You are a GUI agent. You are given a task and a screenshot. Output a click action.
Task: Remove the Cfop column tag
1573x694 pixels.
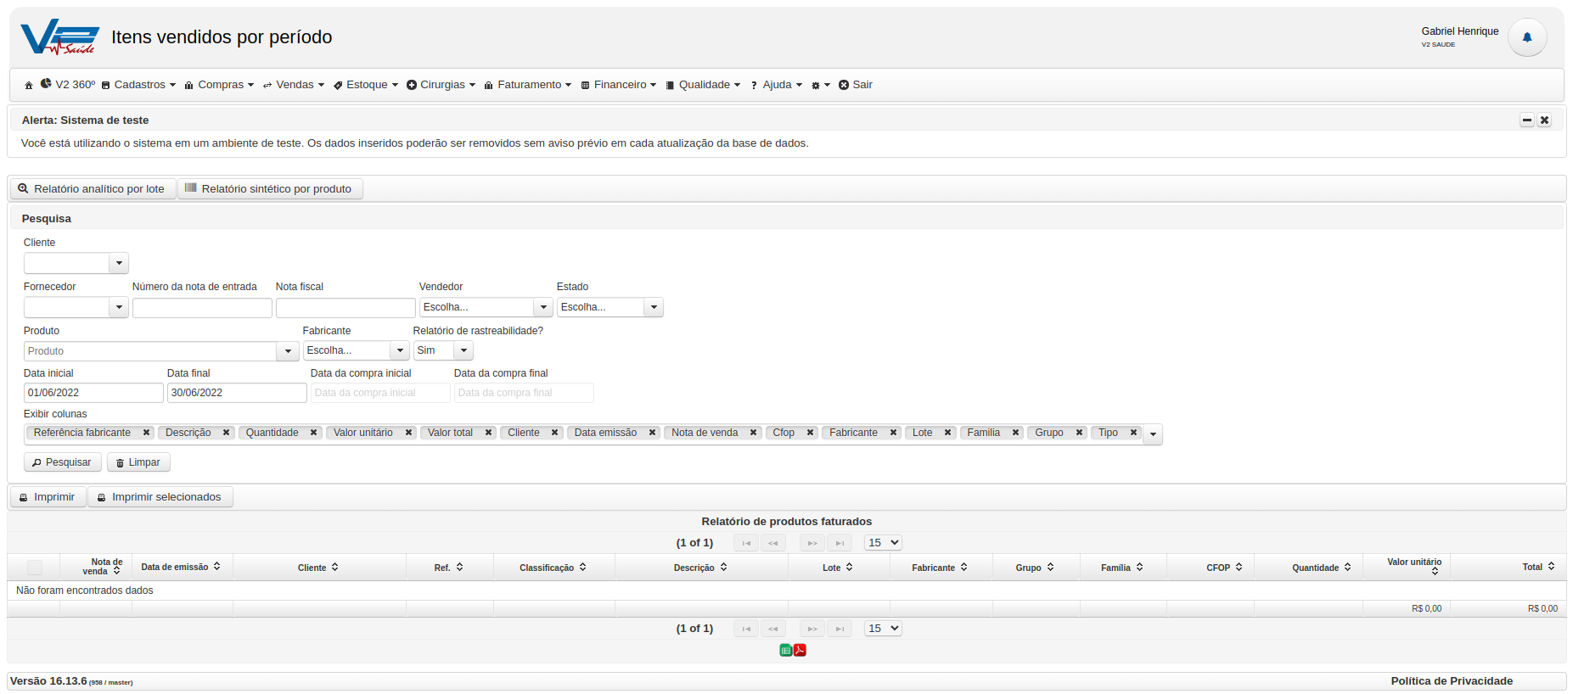[810, 433]
